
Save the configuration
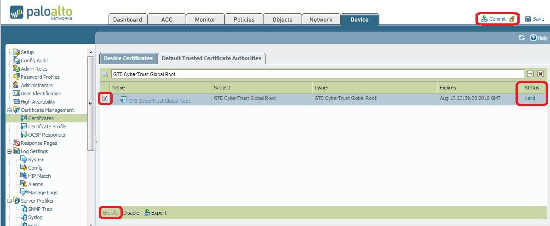coord(534,19)
